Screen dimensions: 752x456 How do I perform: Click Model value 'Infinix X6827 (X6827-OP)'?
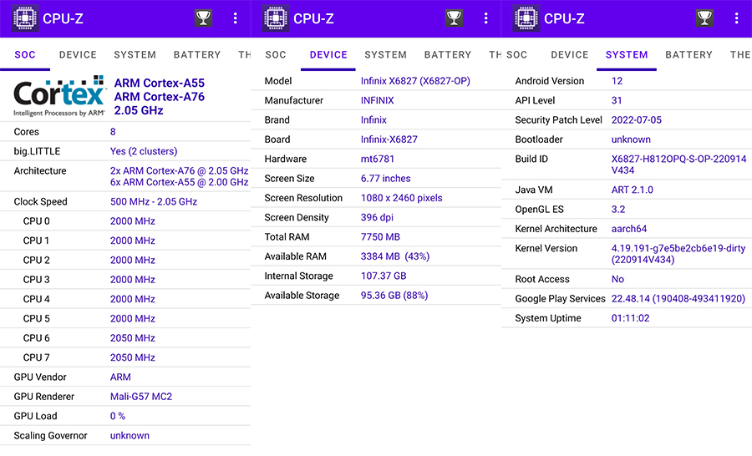click(x=415, y=81)
